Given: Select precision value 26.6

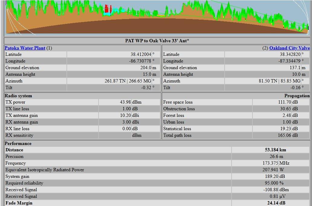Looking at the screenshot, I should point(274,156).
